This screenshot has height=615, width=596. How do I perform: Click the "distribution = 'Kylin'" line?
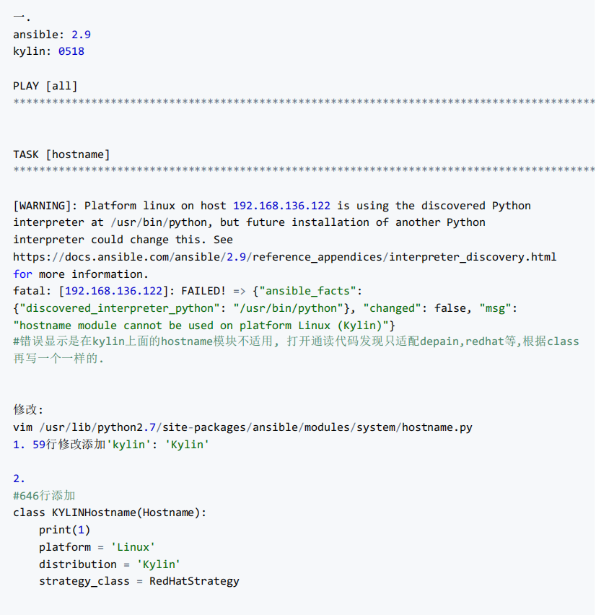[110, 564]
